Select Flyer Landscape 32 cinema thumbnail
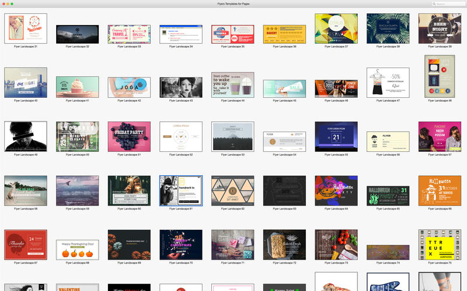Image resolution: width=467 pixels, height=291 pixels. (78, 34)
